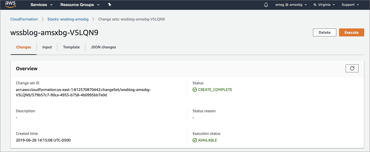The height and width of the screenshot is (152, 370).
Task: Switch to the Input tab
Action: [47, 47]
